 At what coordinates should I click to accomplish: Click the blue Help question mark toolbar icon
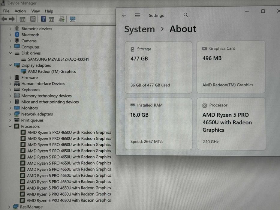tap(44, 19)
